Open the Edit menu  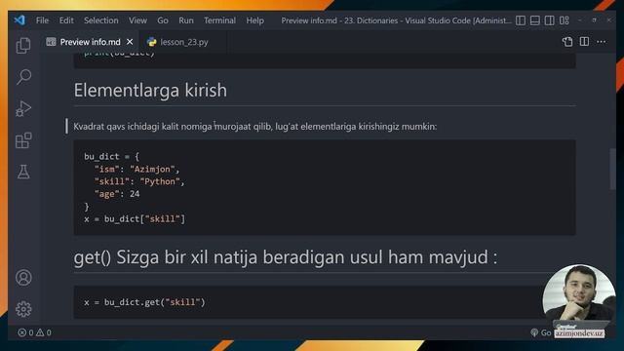click(x=66, y=20)
